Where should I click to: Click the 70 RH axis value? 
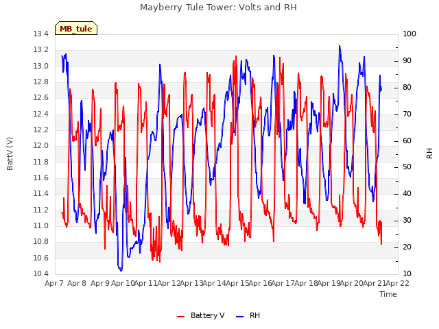(x=407, y=114)
